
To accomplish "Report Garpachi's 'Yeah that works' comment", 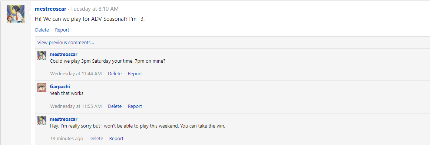I will (x=135, y=106).
